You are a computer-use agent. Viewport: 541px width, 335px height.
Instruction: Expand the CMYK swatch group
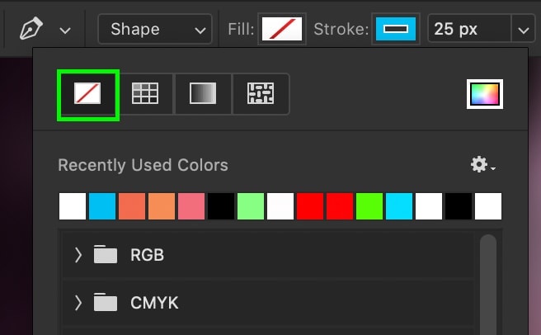[x=78, y=303]
